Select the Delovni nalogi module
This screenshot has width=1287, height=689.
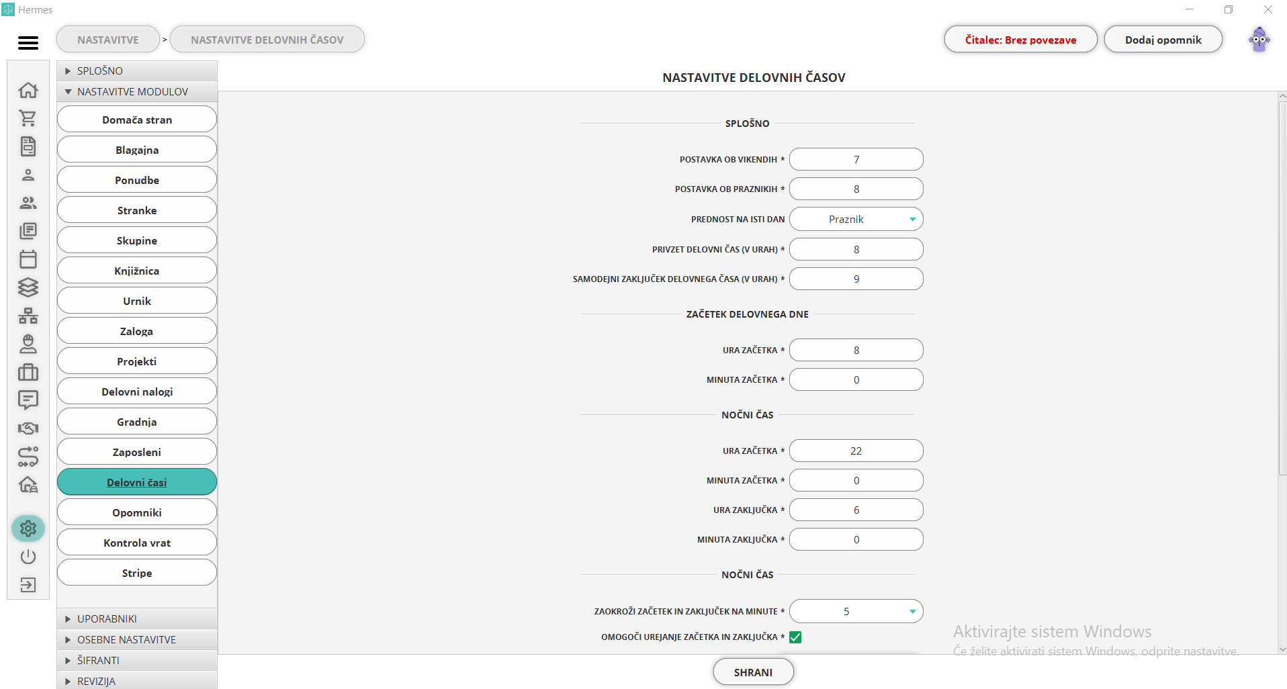[x=137, y=392]
